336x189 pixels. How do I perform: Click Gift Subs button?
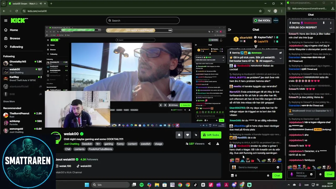[211, 135]
